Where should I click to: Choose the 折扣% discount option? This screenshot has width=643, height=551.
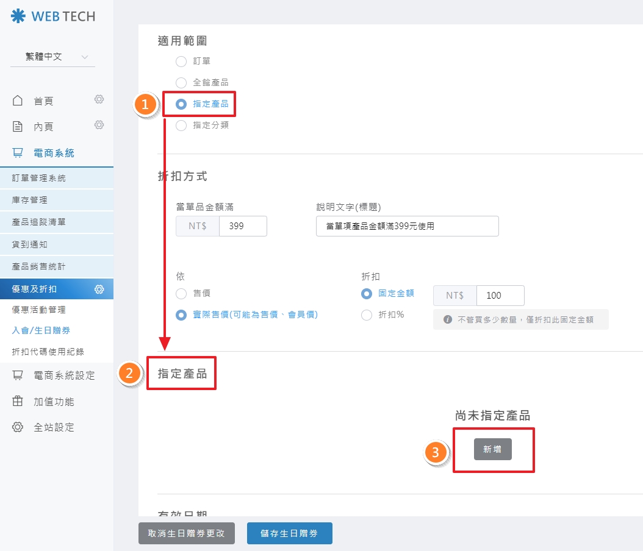(367, 315)
